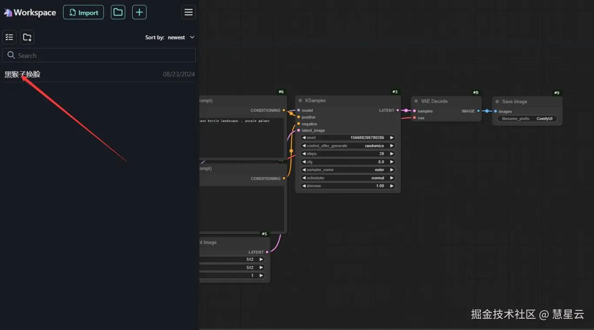
Task: Click the #8 badge on VAE Decode node
Action: pos(476,92)
